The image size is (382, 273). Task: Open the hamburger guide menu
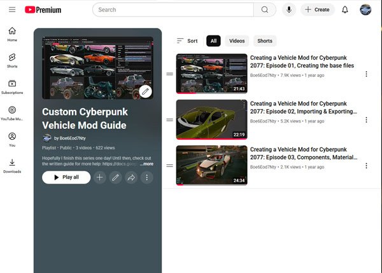coord(12,10)
